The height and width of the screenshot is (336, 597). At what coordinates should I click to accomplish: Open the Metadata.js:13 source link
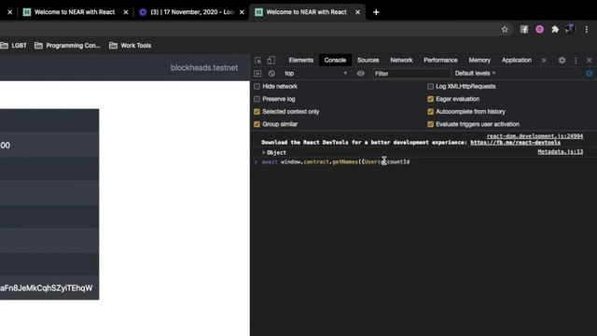pyautogui.click(x=560, y=152)
